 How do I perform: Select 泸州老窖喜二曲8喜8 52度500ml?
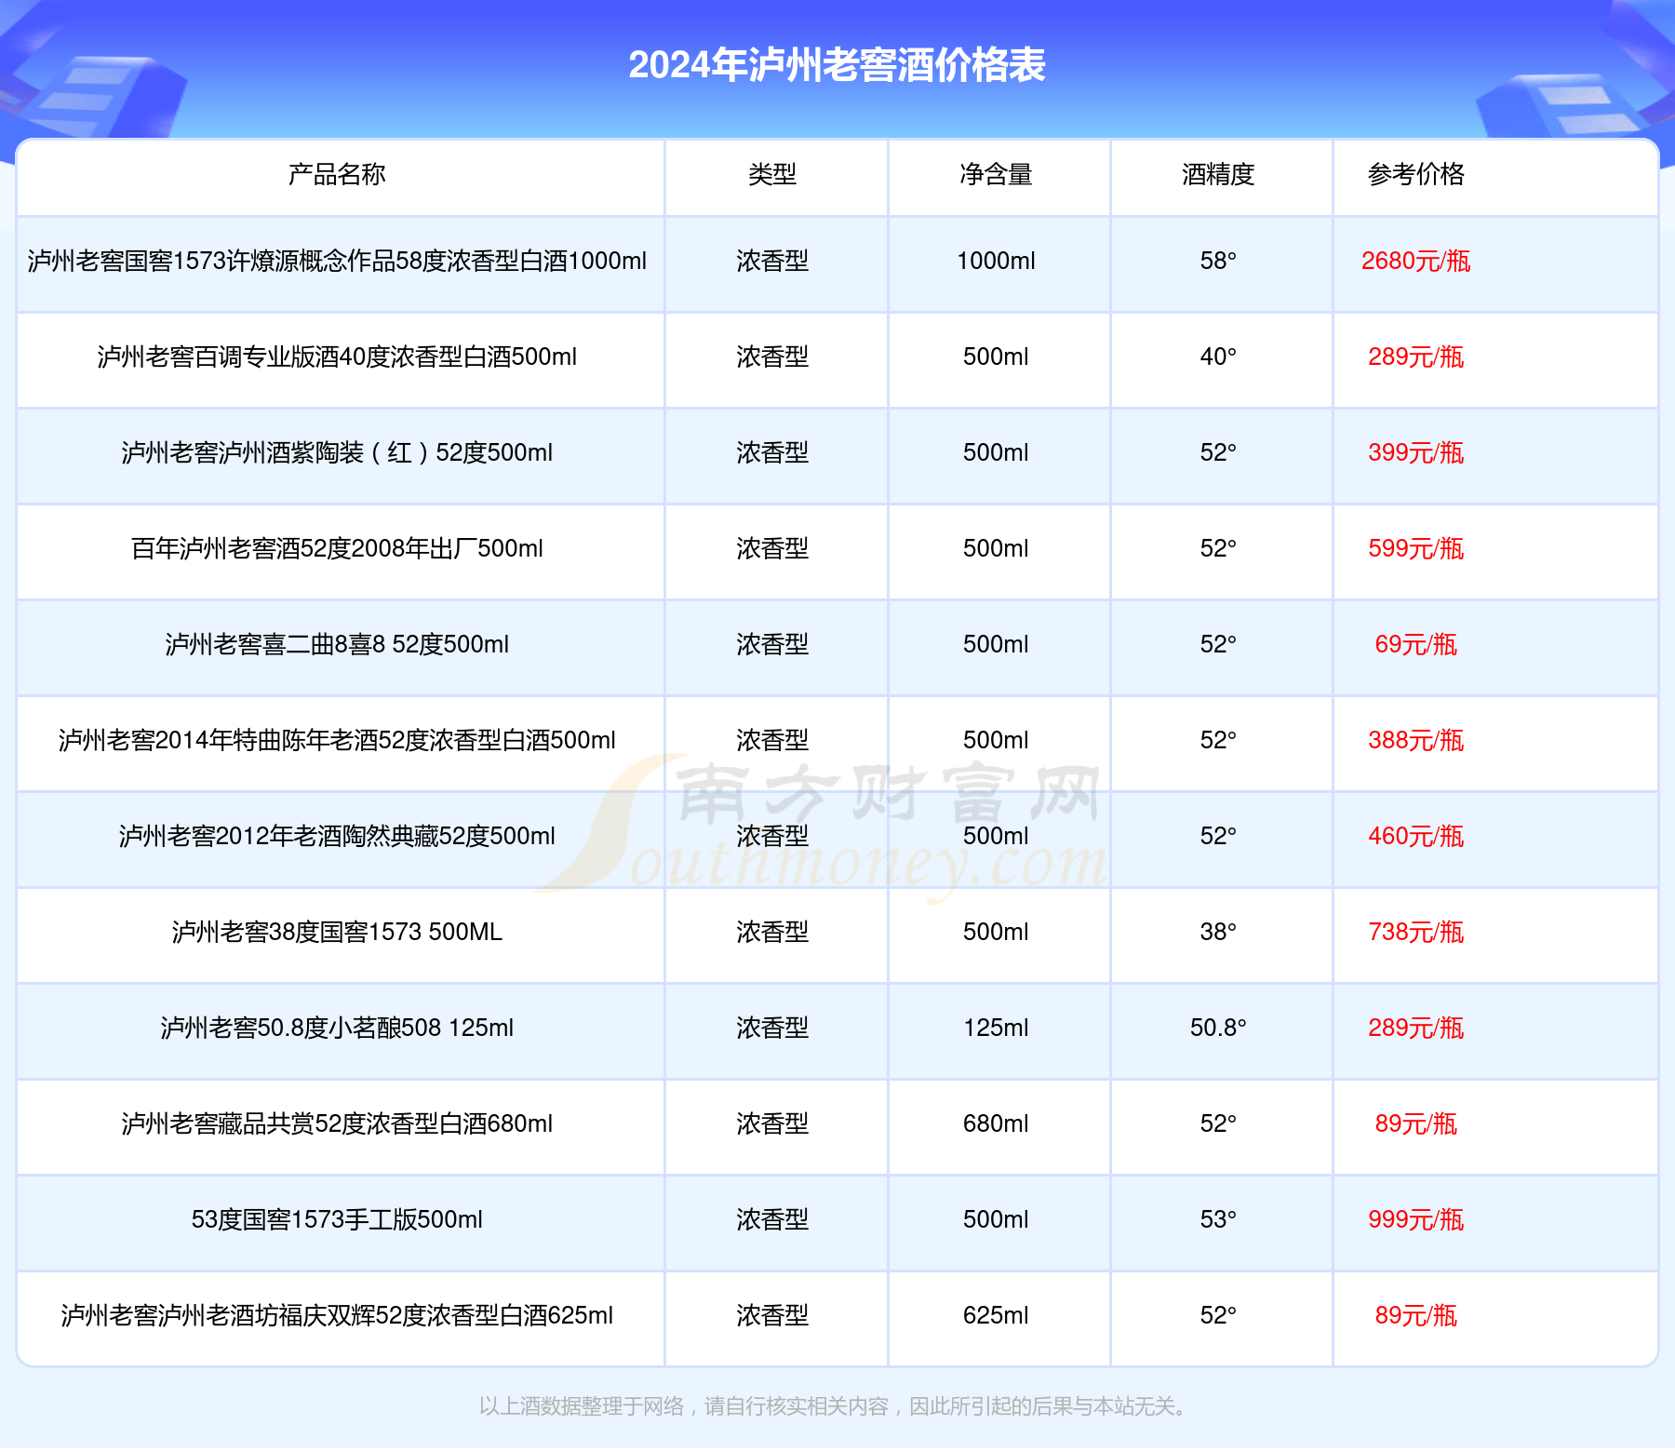[337, 644]
